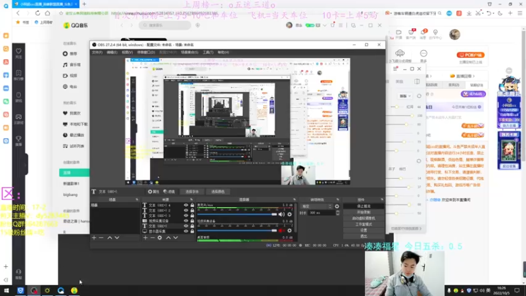Click 启动虚拟摄像机 button in OBS
The height and width of the screenshot is (296, 526).
click(364, 218)
